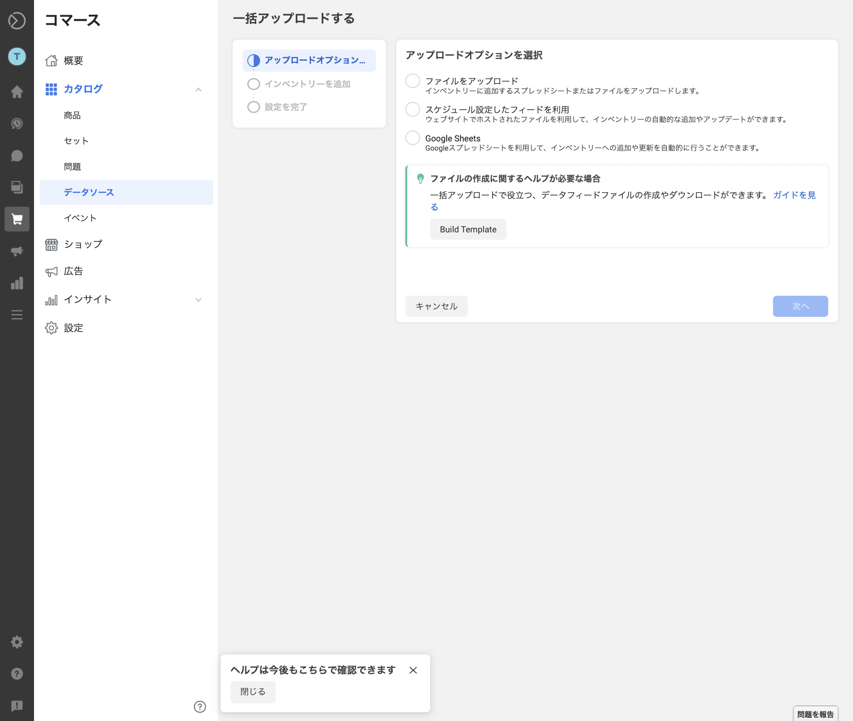This screenshot has height=721, width=853.
Task: Go to 商品 in the catalog menu
Action: point(72,115)
